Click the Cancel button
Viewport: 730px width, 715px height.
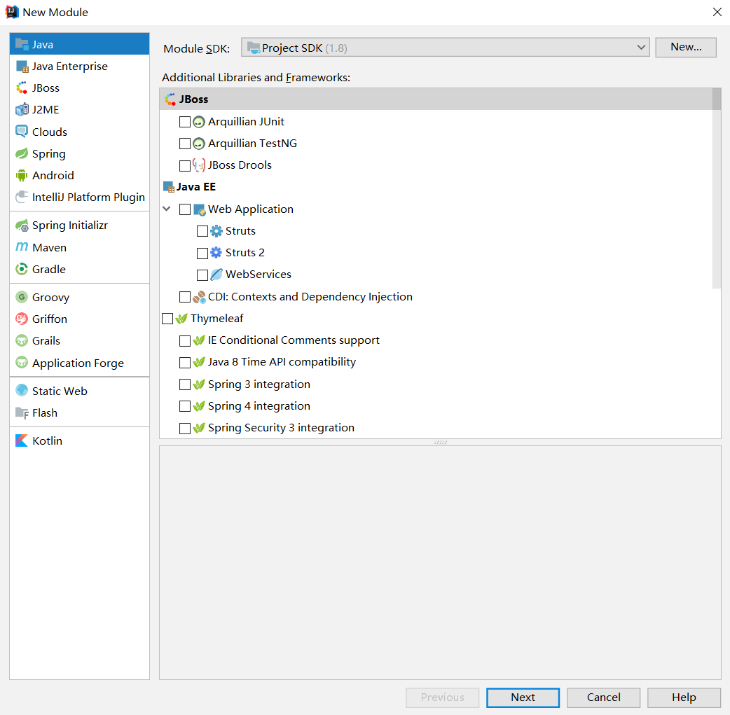click(x=603, y=697)
